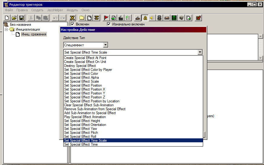Click the action combo box dropdown arrow

click(x=200, y=52)
